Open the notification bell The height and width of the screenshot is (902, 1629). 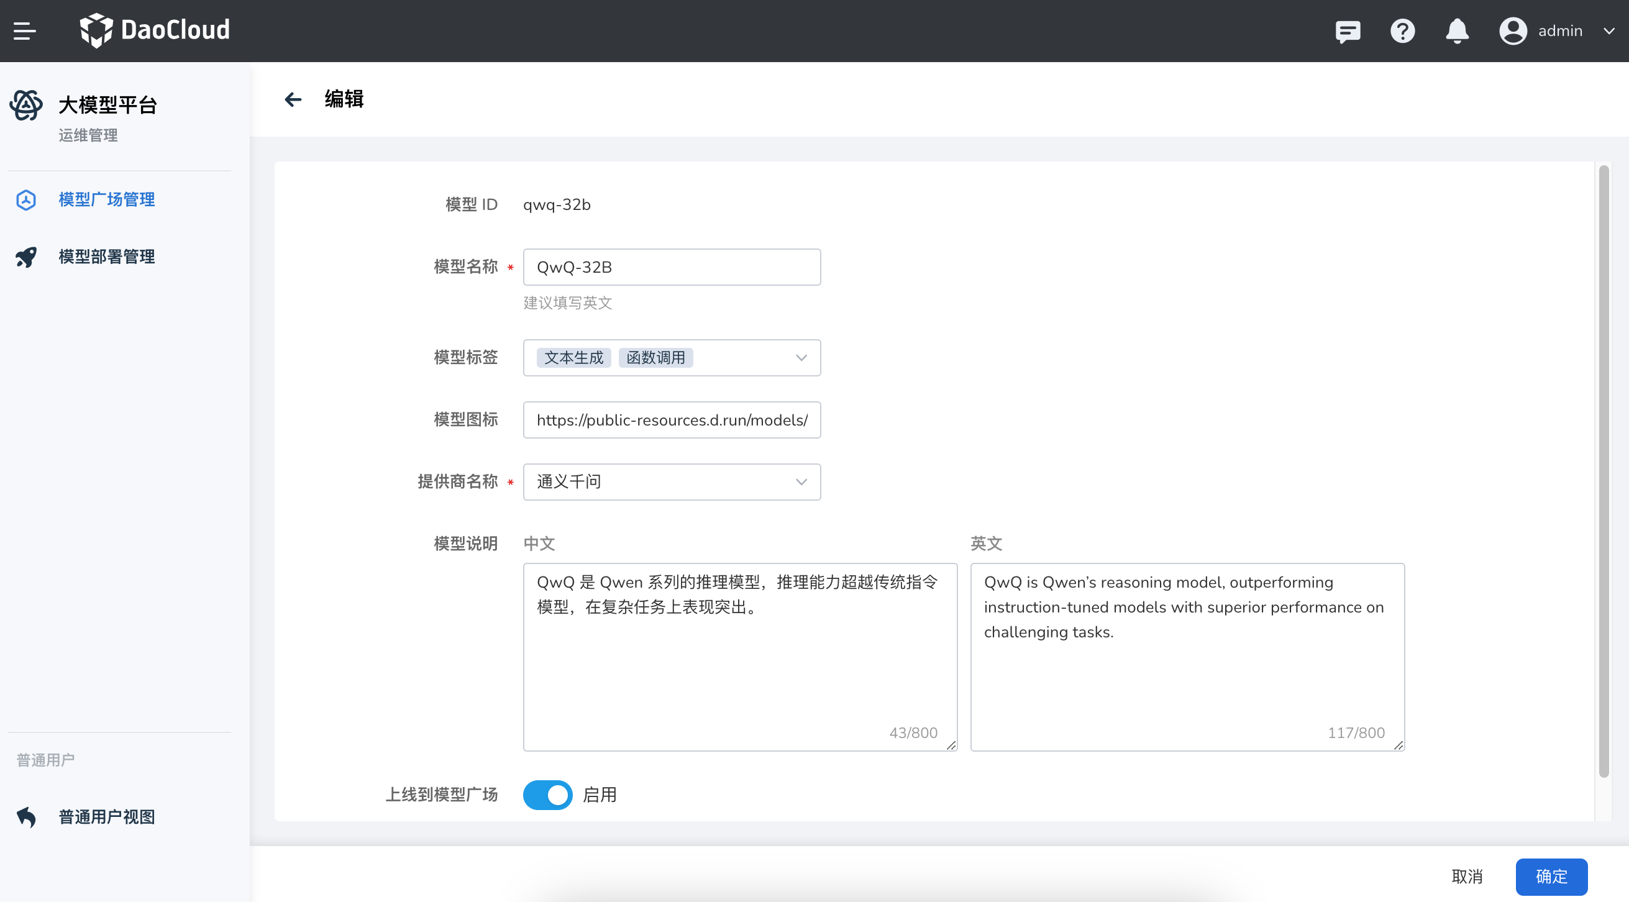[1456, 30]
